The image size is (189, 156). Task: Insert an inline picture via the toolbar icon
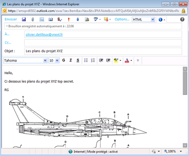tap(42, 19)
